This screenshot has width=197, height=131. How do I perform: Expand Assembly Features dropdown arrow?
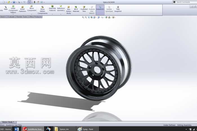coord(52,14)
